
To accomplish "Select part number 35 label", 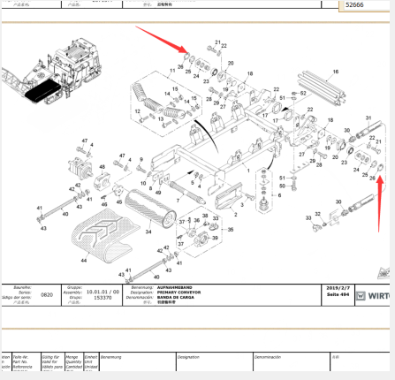I will click(231, 229).
